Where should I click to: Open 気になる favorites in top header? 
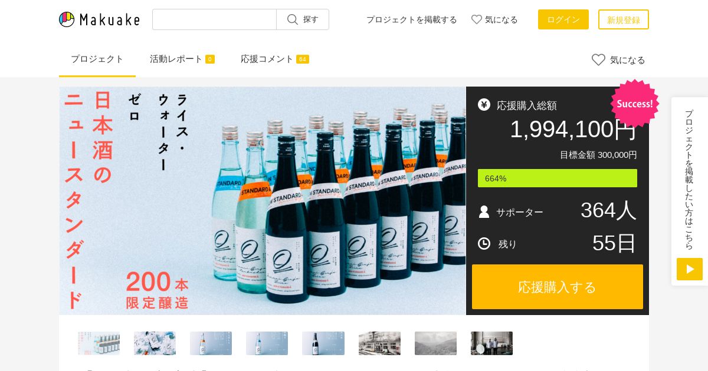[x=494, y=19]
